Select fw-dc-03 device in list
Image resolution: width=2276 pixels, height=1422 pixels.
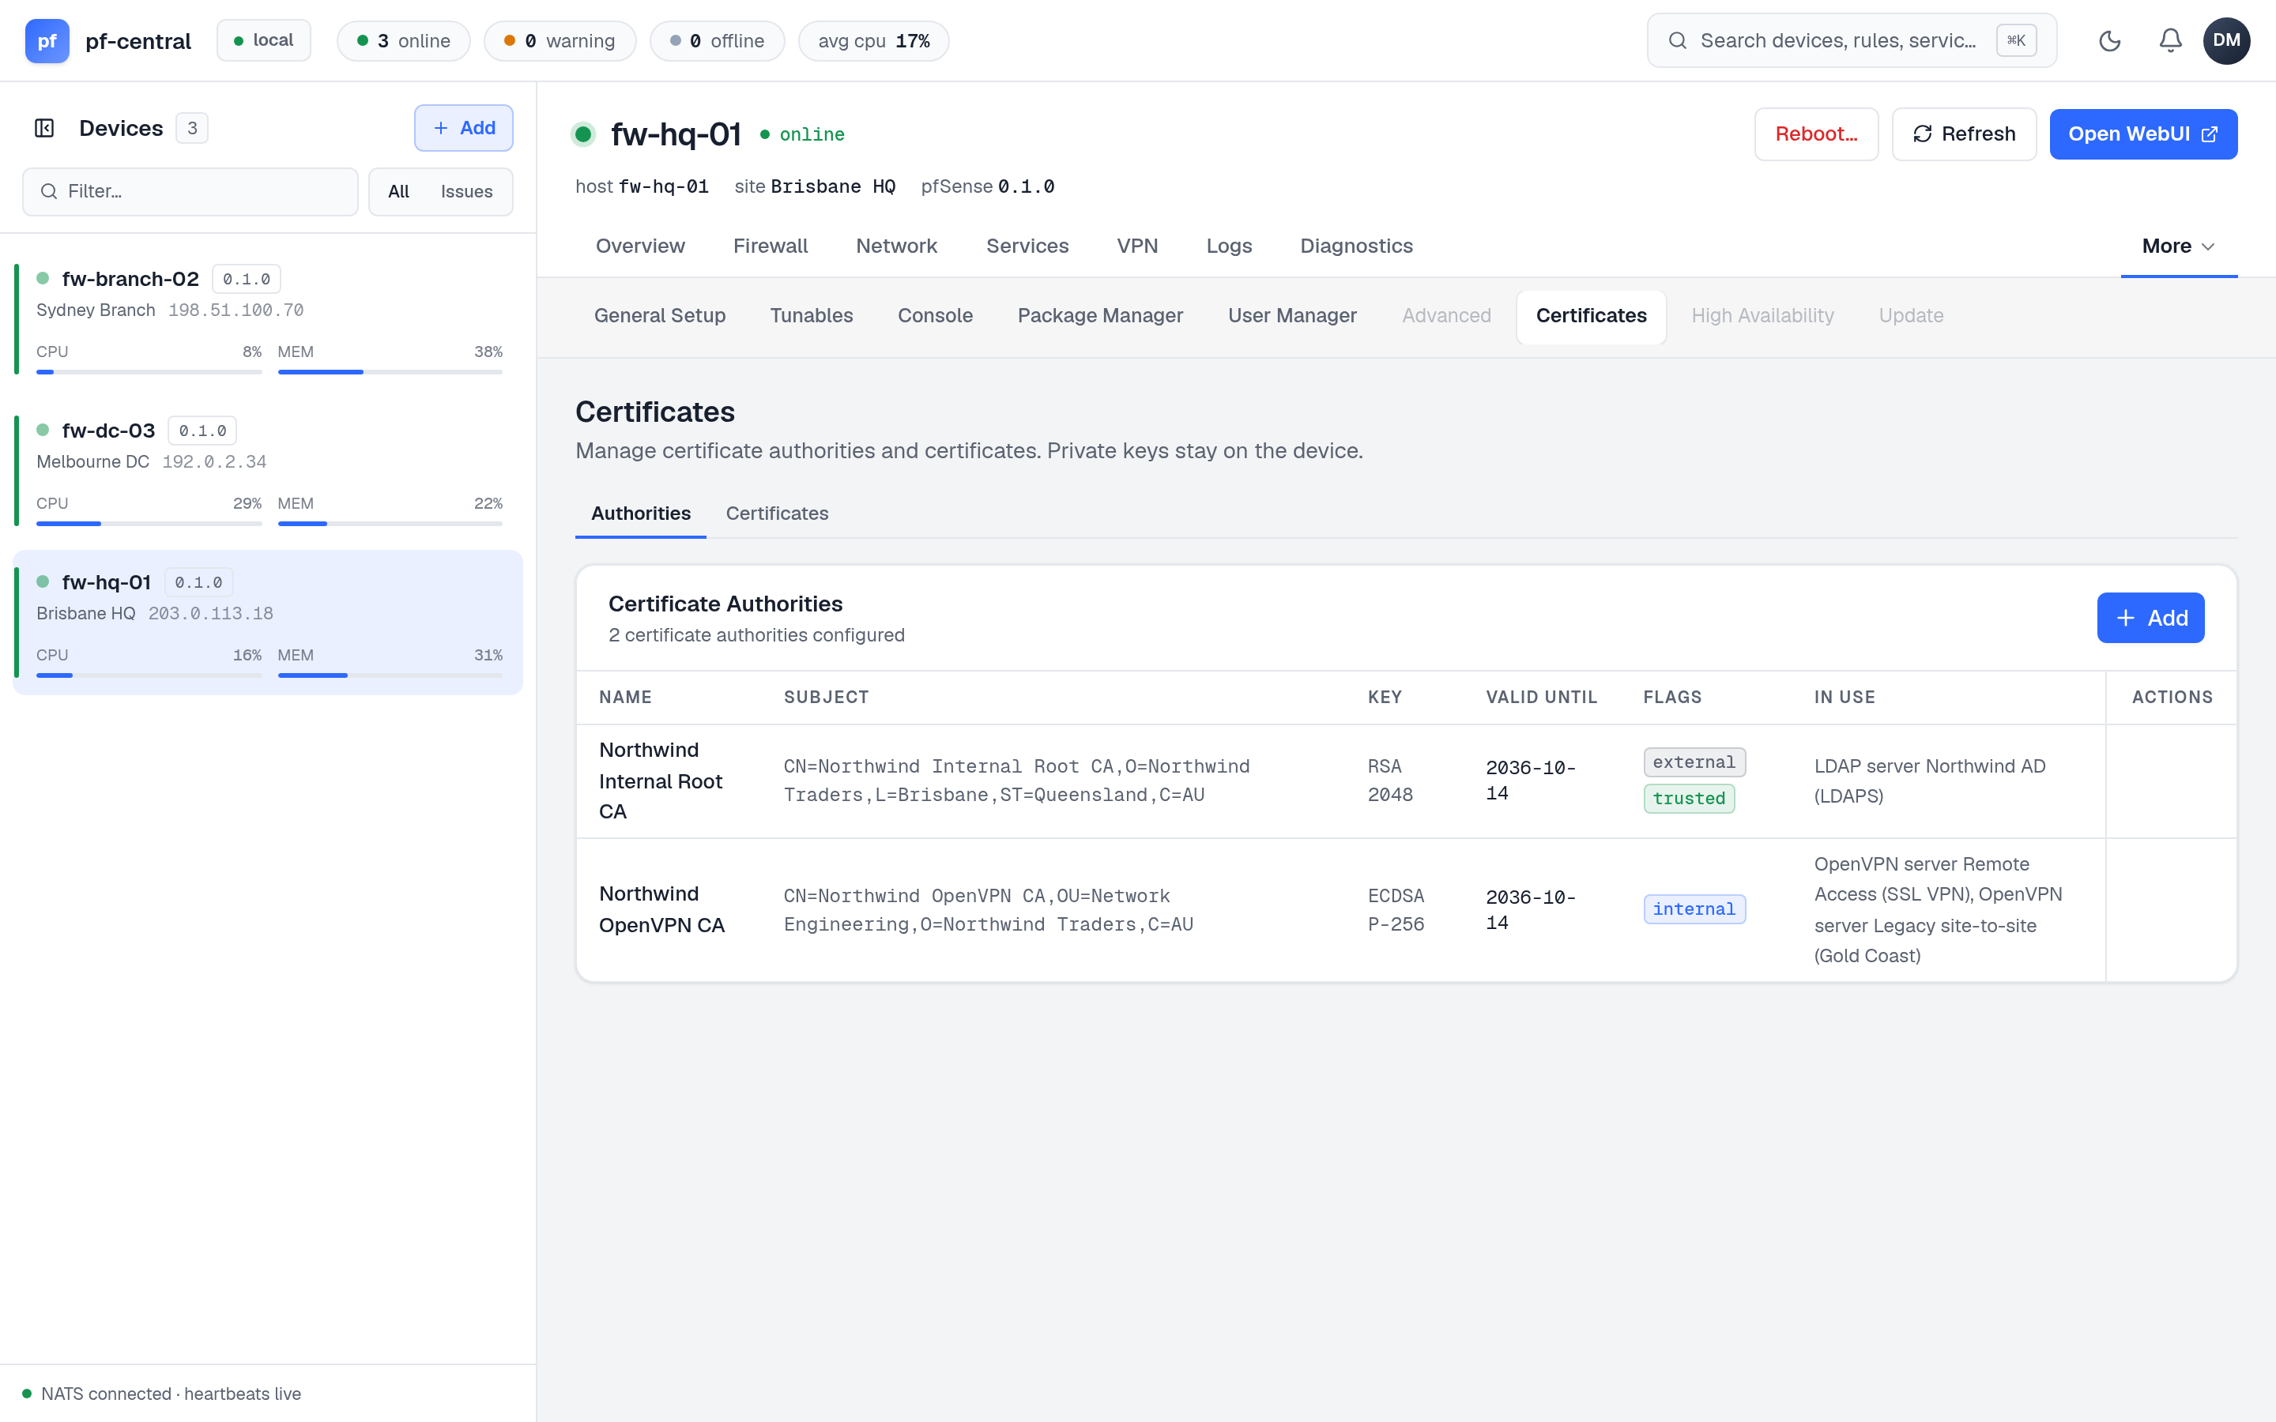268,470
